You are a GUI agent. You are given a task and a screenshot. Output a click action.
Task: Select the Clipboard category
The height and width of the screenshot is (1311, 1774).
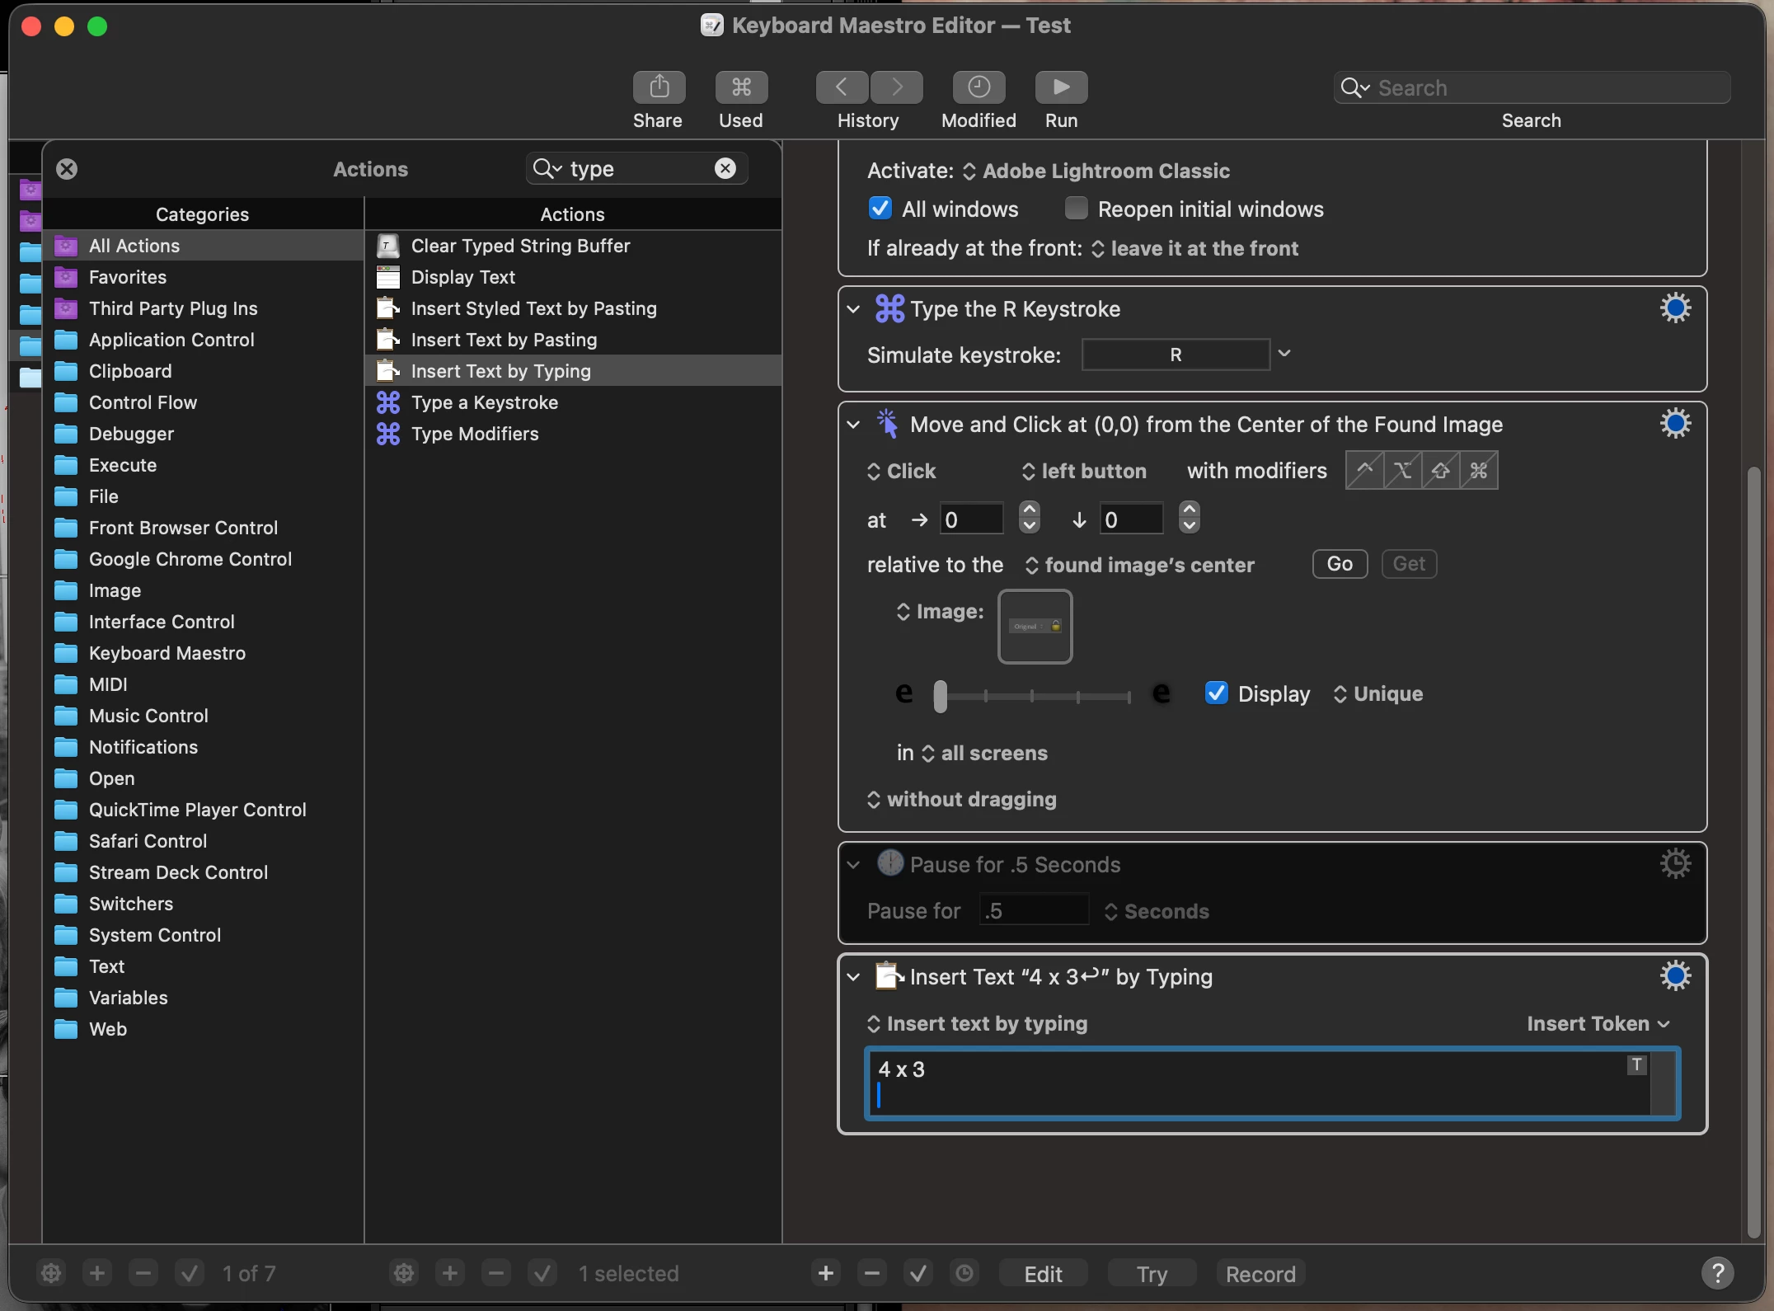pos(130,371)
